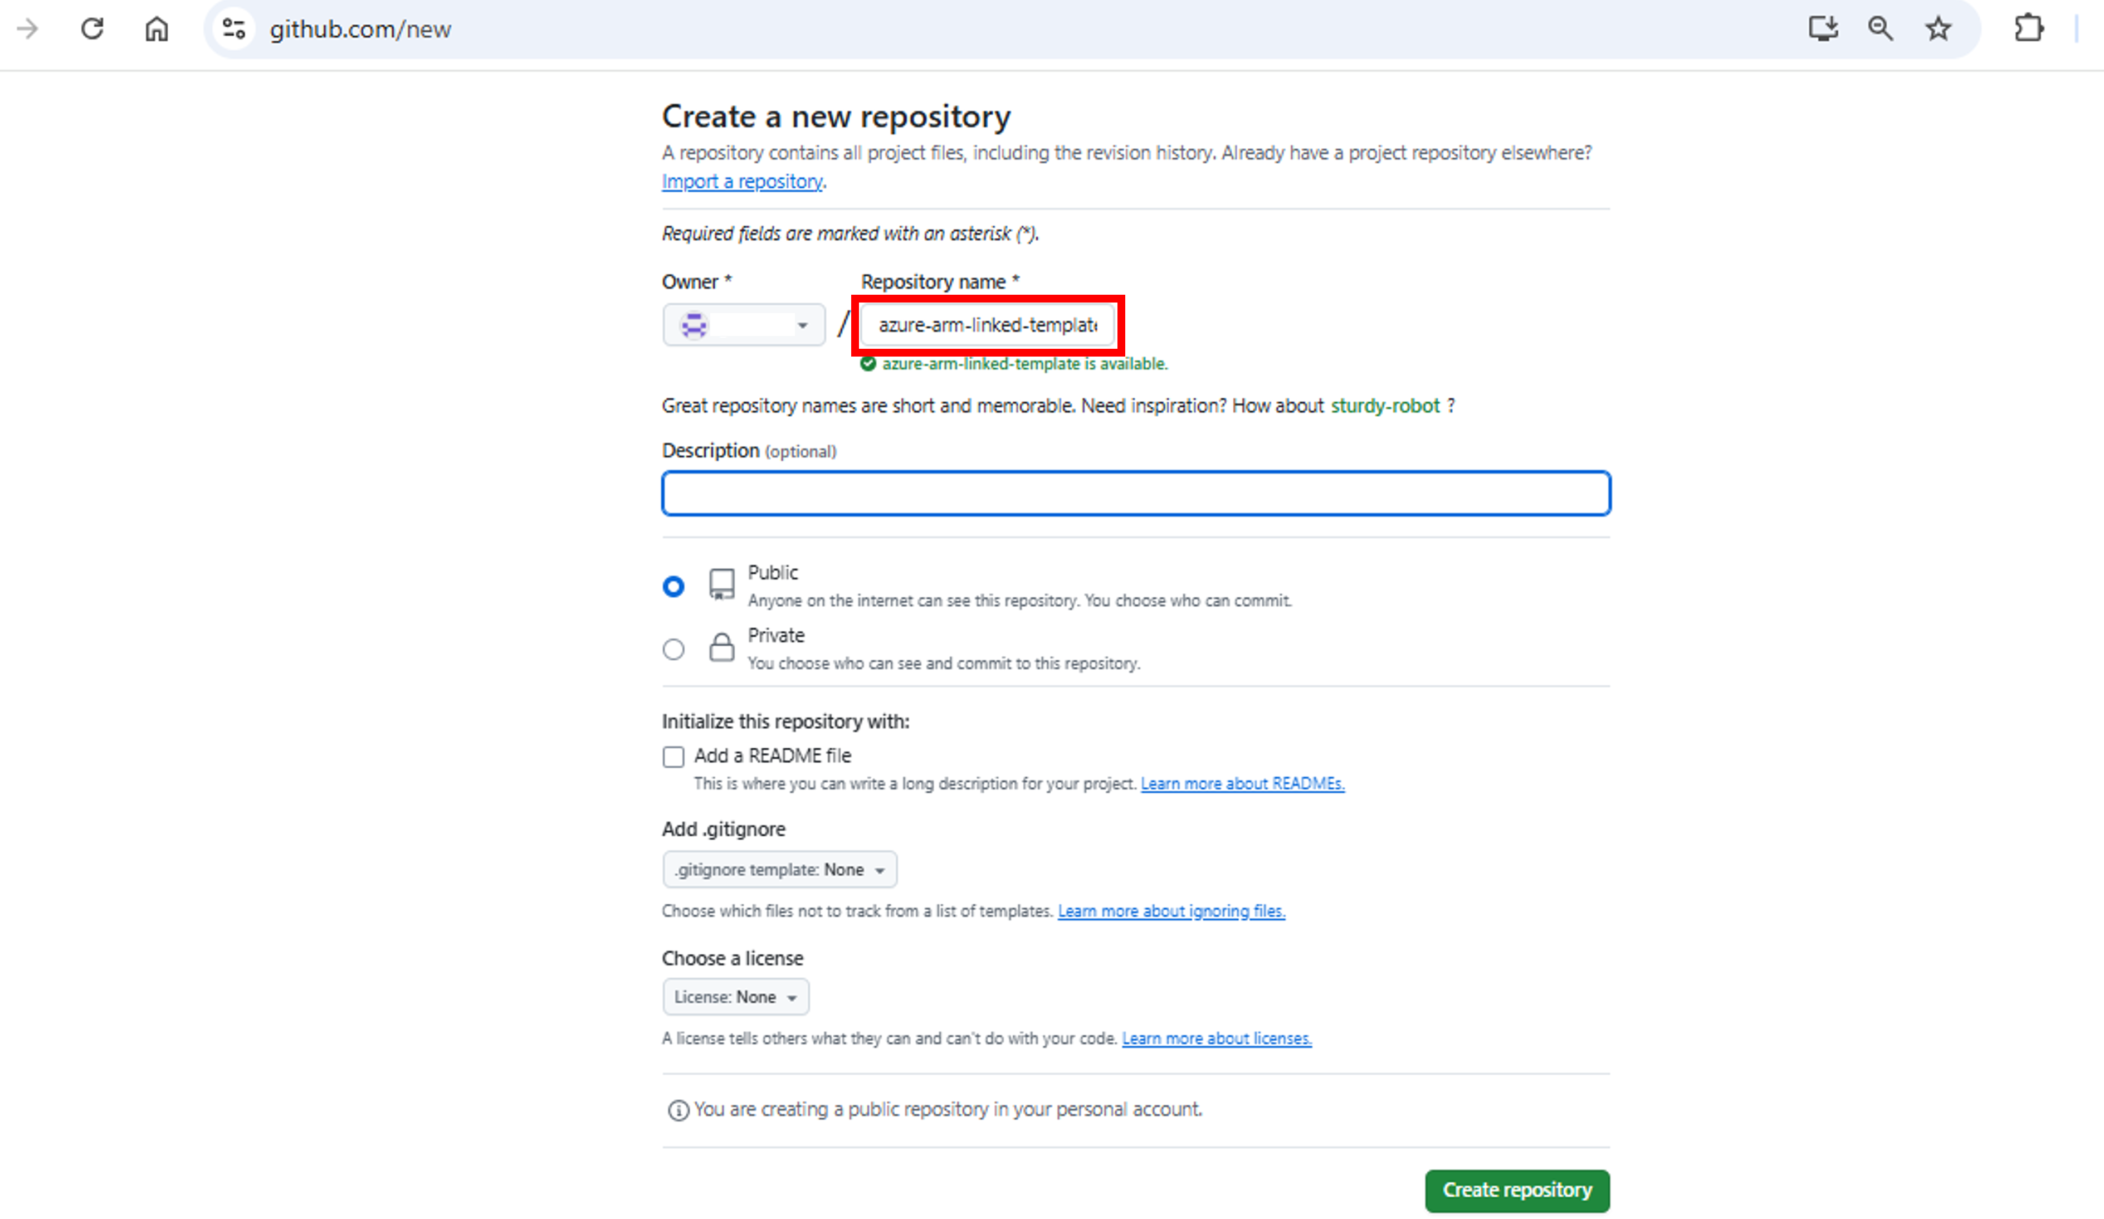Bookmark this page with the star icon
Viewport: 2104px width, 1219px height.
[x=1938, y=28]
